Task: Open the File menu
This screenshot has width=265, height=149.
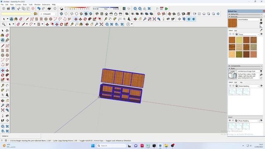Action: pyautogui.click(x=2, y=5)
